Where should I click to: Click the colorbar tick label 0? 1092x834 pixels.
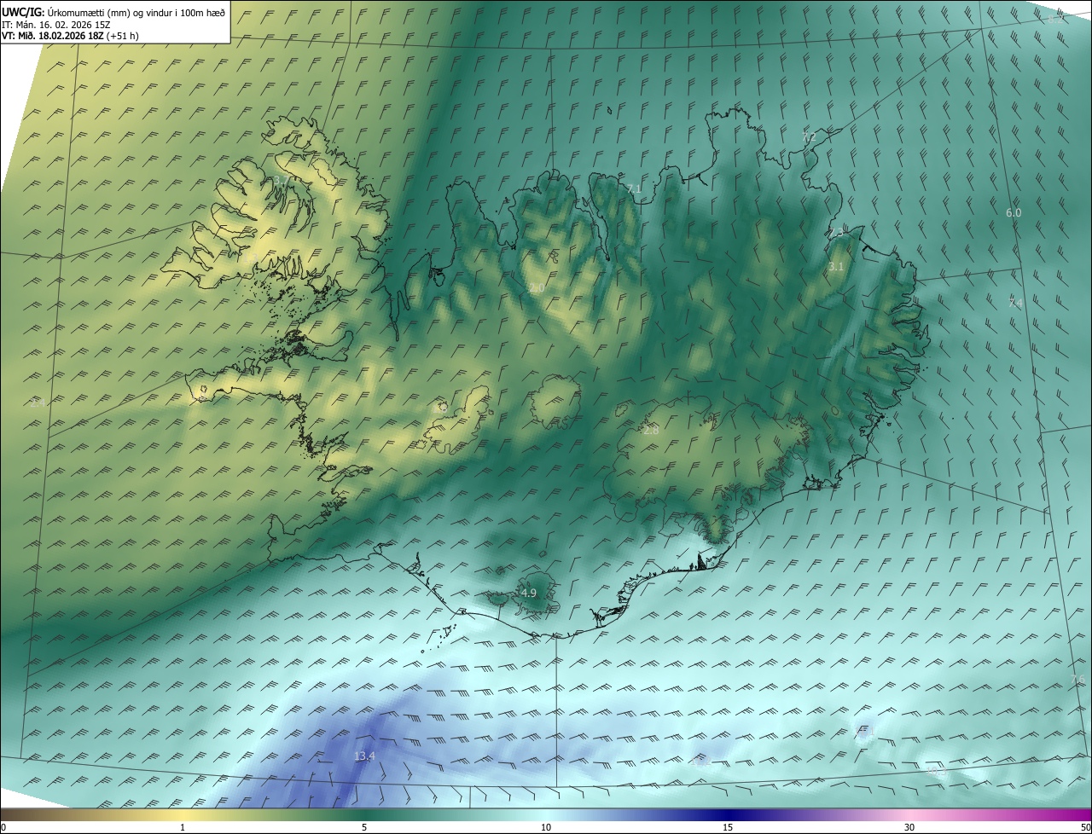[x=3, y=827]
